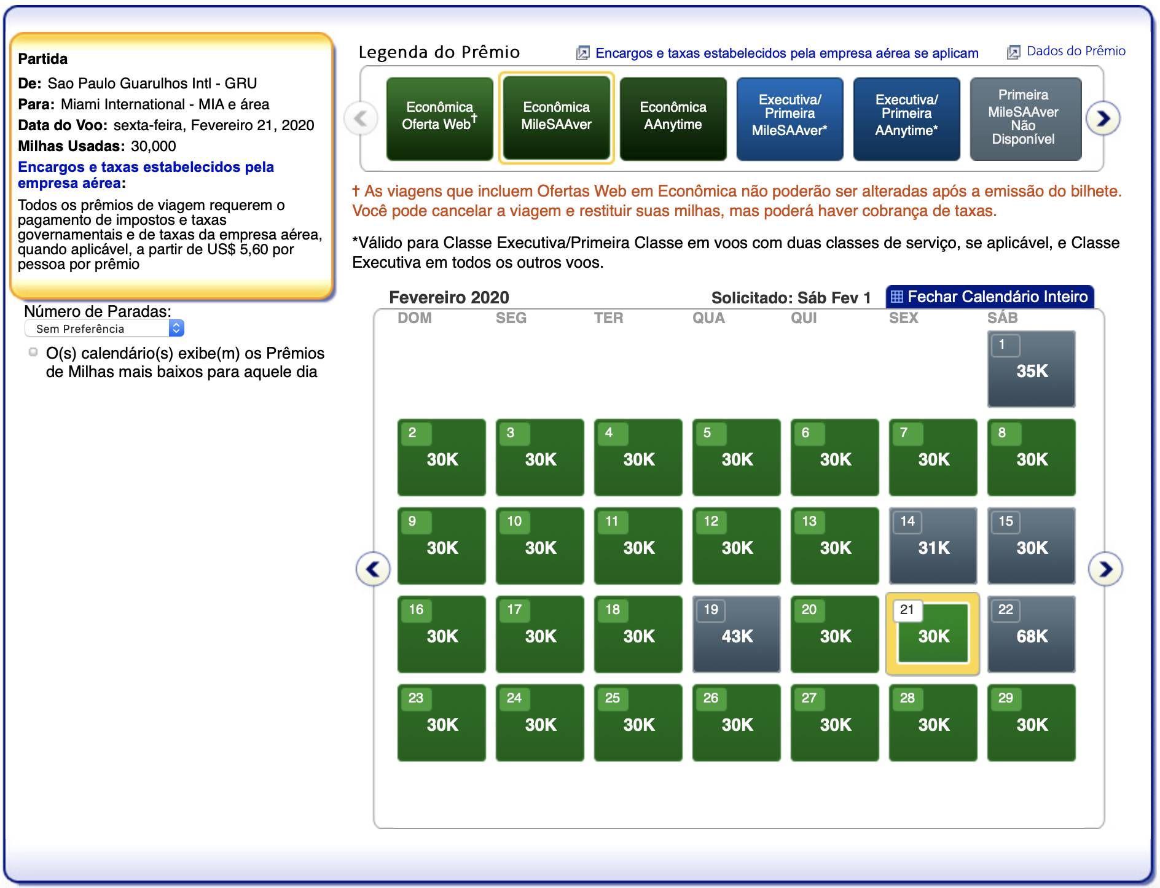Select the Econômica AAnytime award tab

point(673,119)
